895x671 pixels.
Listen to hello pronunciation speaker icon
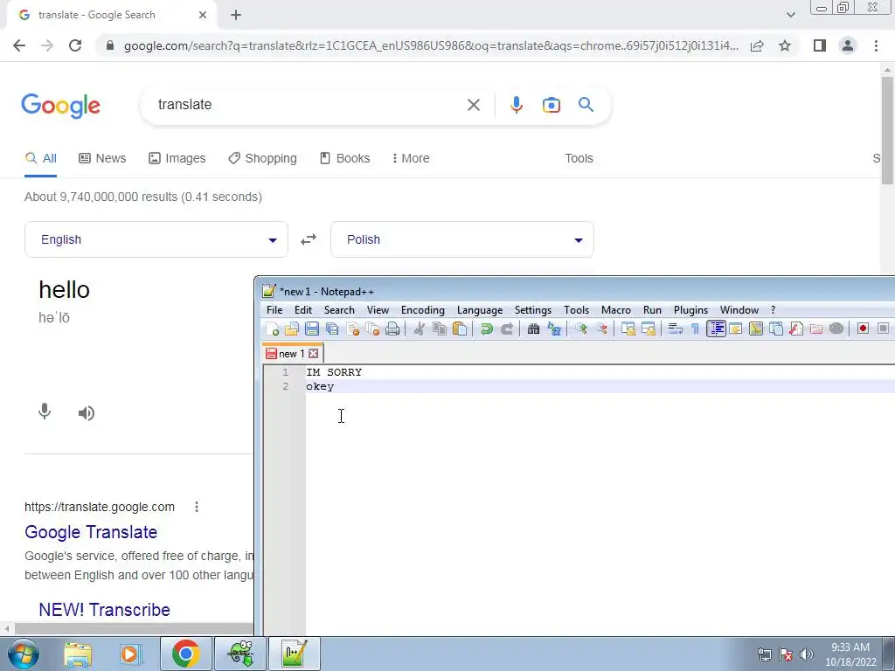[x=87, y=412]
